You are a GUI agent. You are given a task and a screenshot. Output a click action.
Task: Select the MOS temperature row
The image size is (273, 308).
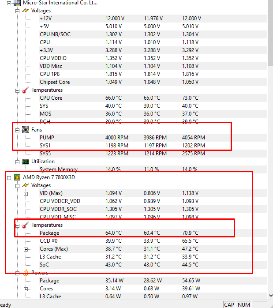pyautogui.click(x=153, y=114)
